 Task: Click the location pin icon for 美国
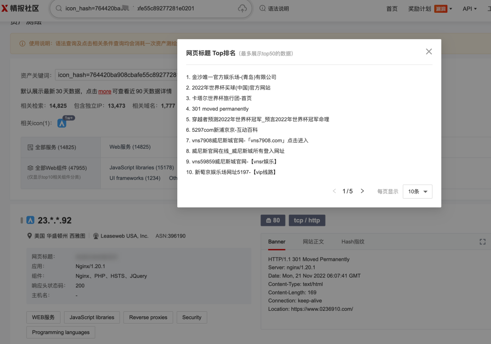(x=30, y=236)
